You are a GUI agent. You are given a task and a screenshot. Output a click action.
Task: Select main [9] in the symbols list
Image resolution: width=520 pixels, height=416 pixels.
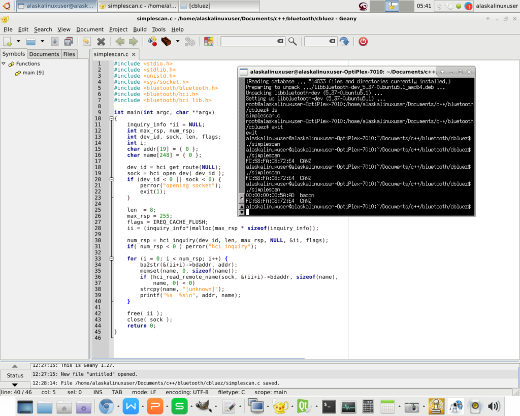pyautogui.click(x=32, y=73)
